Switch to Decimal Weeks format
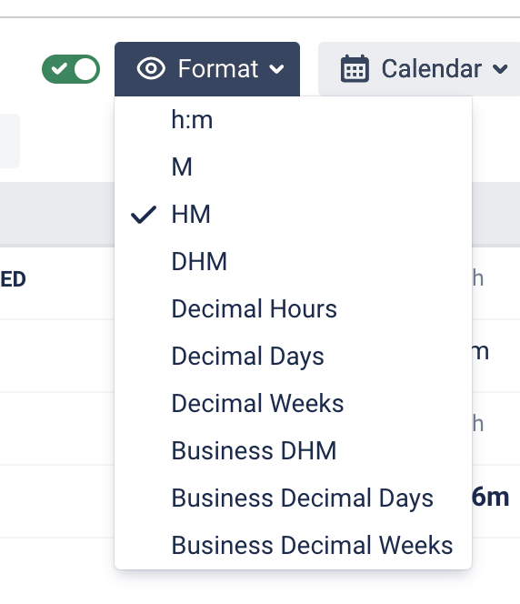Viewport: 520px width, 604px height. pyautogui.click(x=293, y=404)
